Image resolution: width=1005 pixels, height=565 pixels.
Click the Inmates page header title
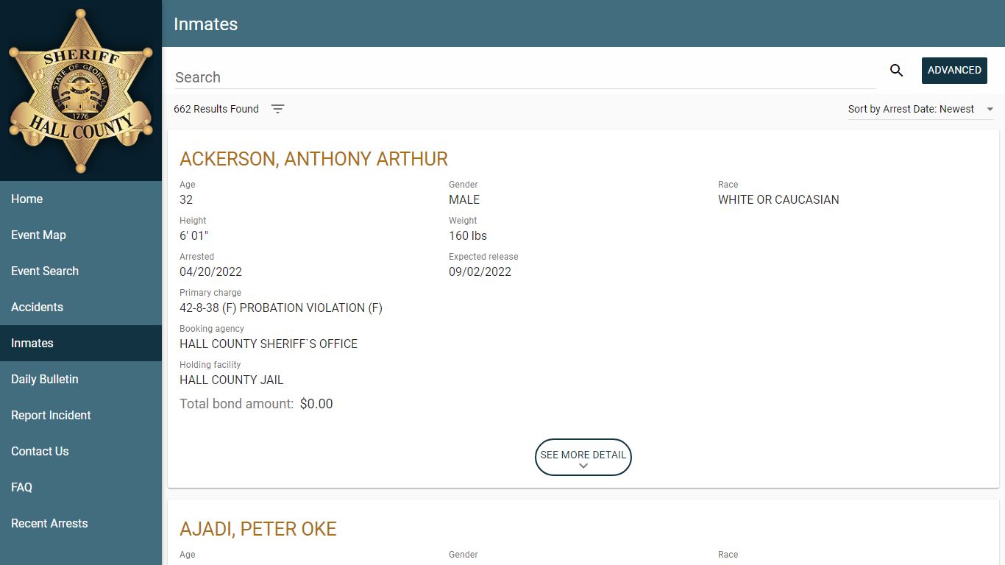(x=205, y=24)
